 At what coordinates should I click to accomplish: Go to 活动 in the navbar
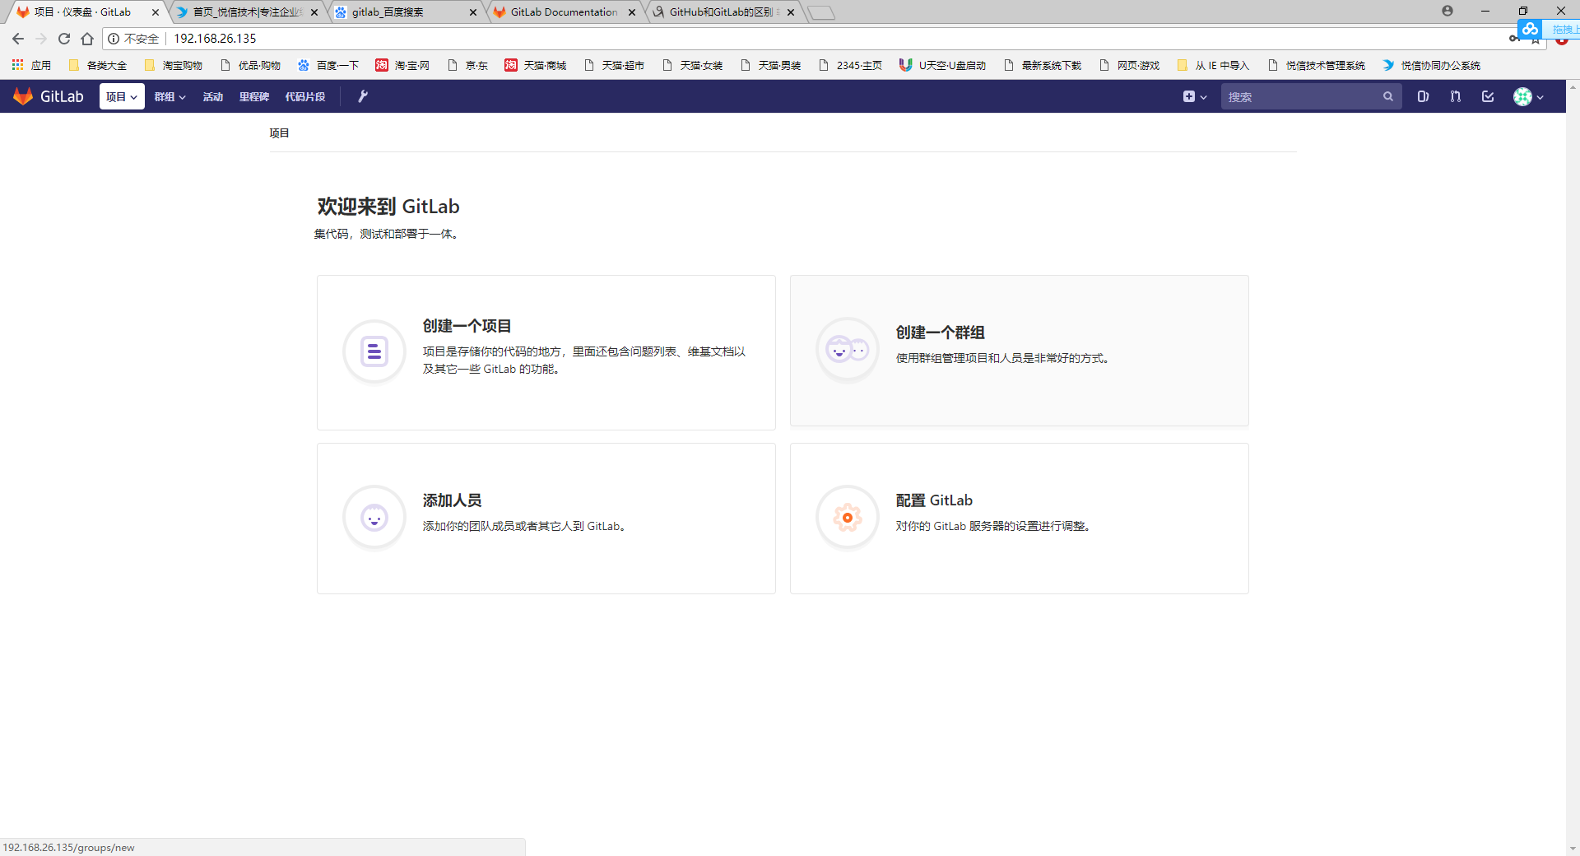pyautogui.click(x=212, y=96)
